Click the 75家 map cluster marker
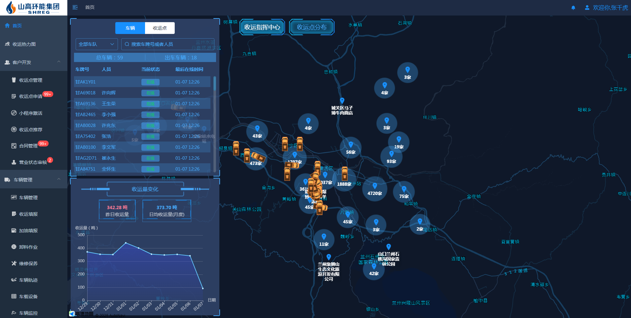 point(404,192)
